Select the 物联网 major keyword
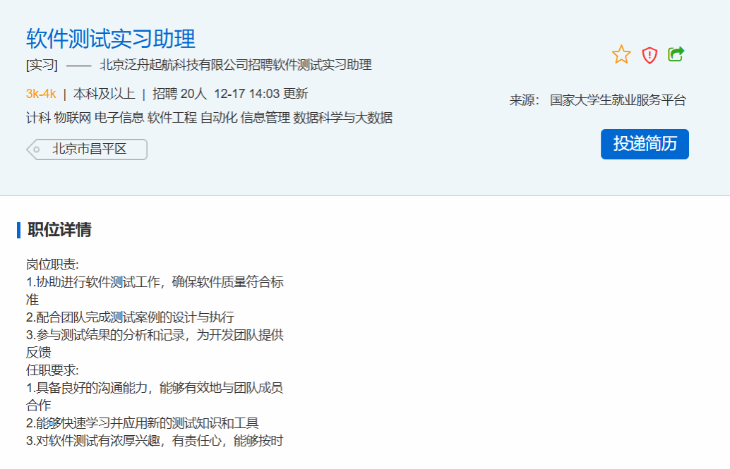730x469 pixels. (x=73, y=118)
